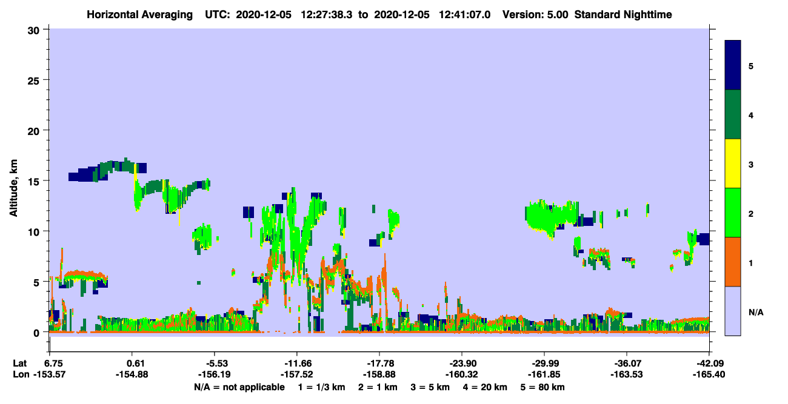Click 'Standard Nighttime' in the title
This screenshot has height=404, width=788.
(623, 14)
